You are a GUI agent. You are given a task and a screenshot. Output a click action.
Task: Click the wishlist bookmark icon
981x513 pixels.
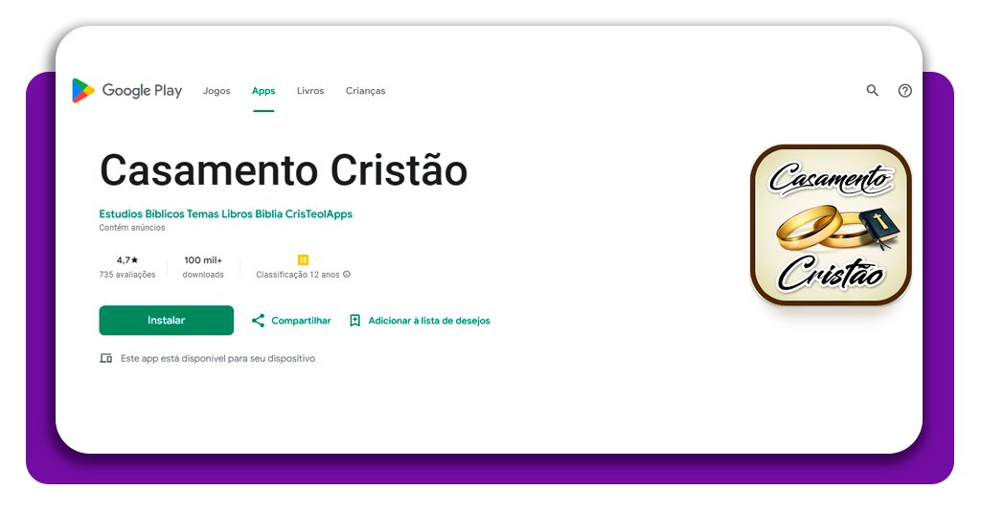[x=354, y=321]
